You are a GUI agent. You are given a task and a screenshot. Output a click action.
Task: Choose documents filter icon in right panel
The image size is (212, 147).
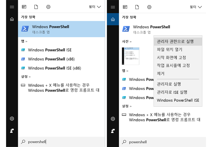pos(137,7)
